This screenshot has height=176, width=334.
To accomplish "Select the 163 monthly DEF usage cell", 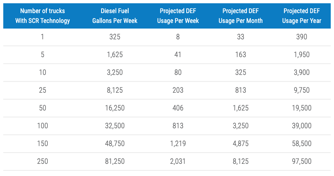I will tap(240, 55).
